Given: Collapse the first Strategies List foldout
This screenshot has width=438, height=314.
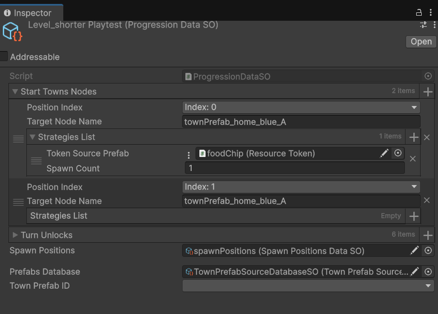Looking at the screenshot, I should point(32,137).
